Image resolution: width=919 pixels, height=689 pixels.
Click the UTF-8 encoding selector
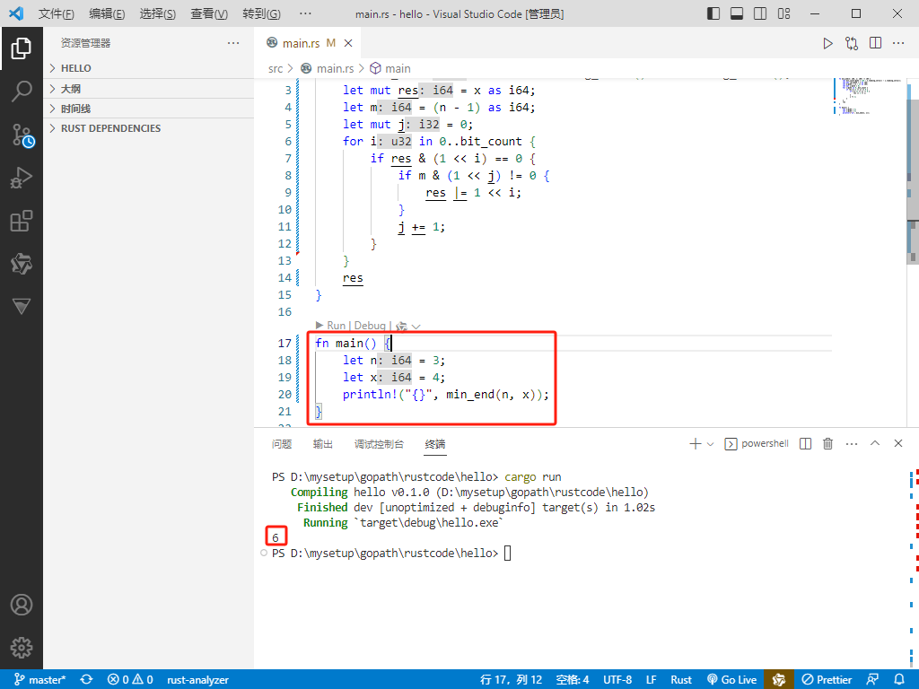[x=617, y=680]
